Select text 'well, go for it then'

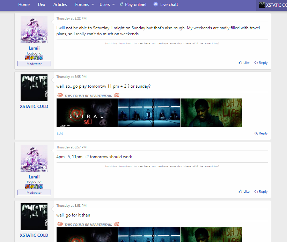[73, 215]
